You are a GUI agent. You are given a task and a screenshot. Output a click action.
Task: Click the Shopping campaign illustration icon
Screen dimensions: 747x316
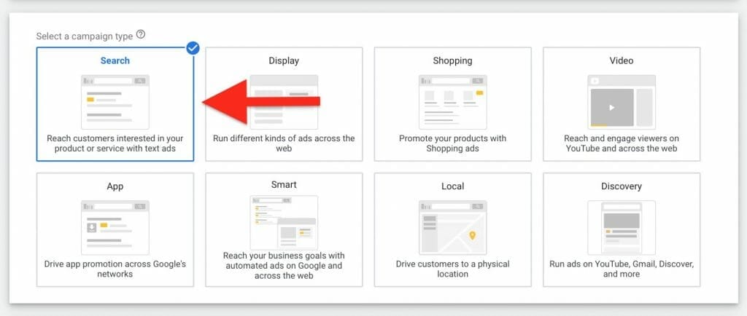[x=452, y=101]
